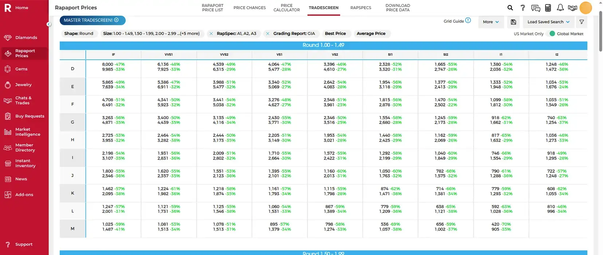This screenshot has height=255, width=603.
Task: Click the Master Tradescreen! button
Action: point(92,20)
